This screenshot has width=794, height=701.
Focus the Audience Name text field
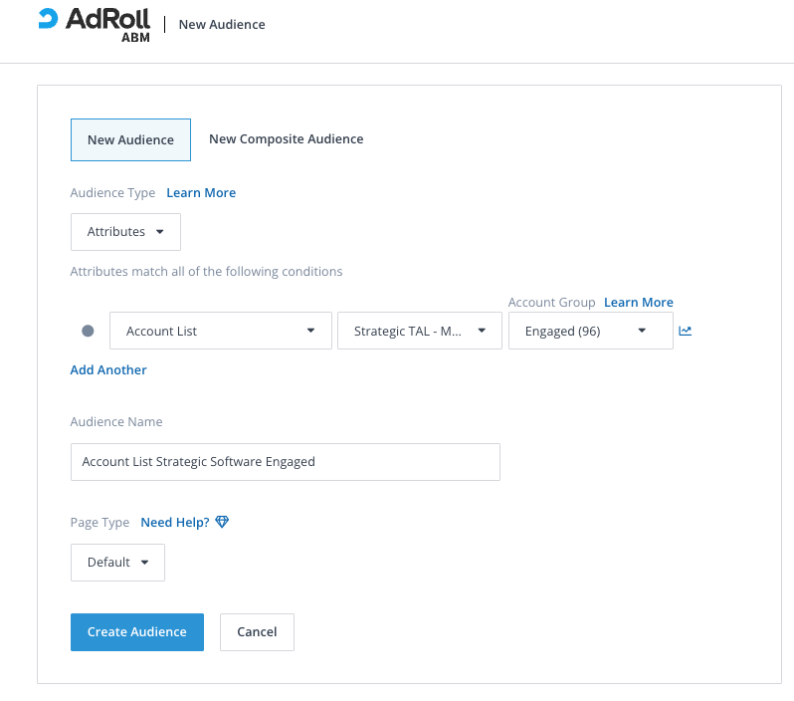point(285,462)
